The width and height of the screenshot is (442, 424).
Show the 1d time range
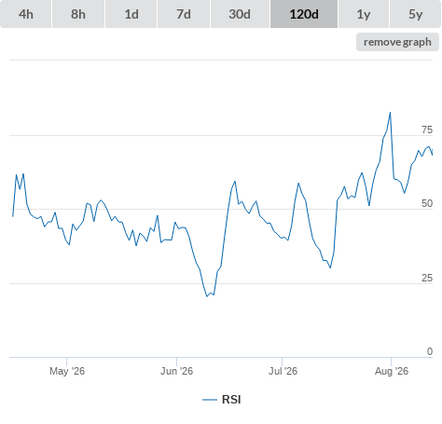point(131,14)
